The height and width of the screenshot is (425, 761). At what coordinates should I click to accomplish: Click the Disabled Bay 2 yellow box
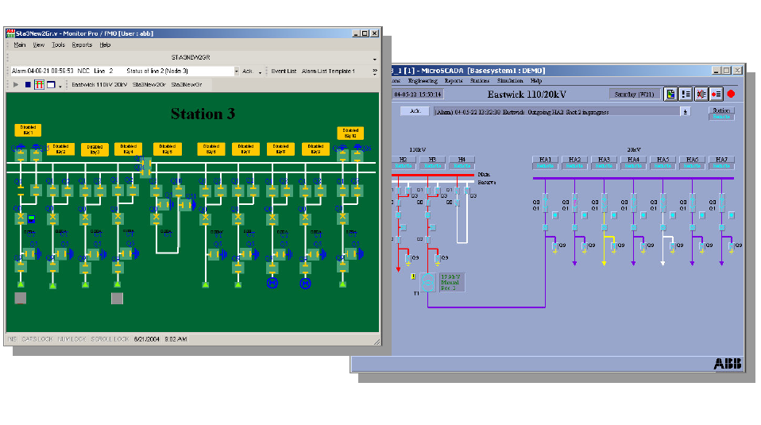pos(60,149)
